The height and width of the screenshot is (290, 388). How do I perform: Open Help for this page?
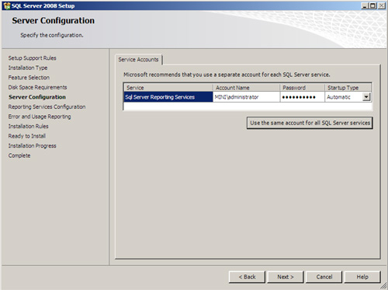[x=362, y=277]
